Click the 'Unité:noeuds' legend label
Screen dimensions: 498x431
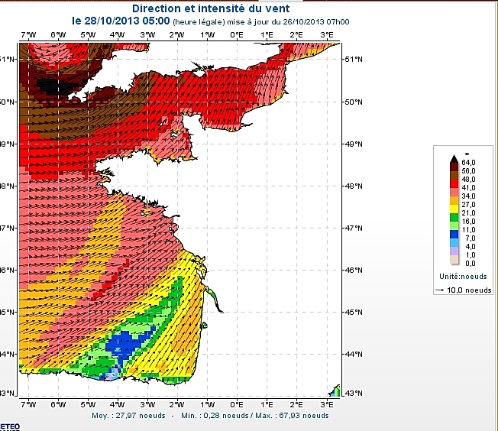[463, 276]
